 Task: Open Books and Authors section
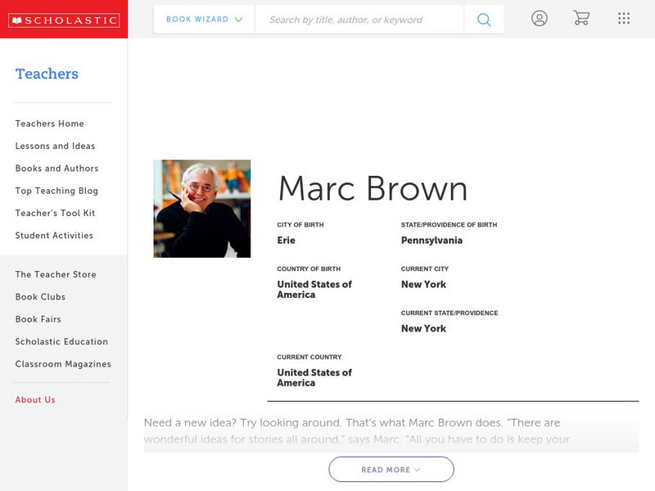[56, 169]
